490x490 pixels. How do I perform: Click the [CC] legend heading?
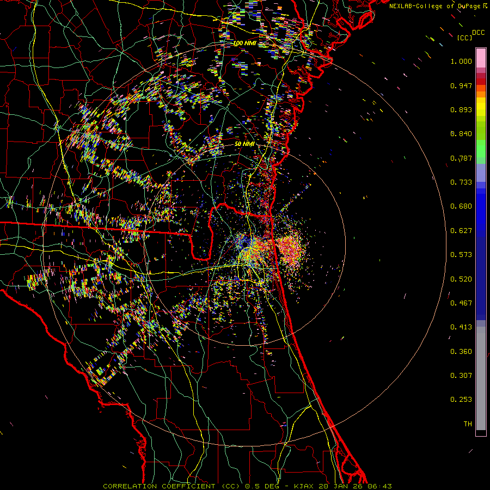pyautogui.click(x=464, y=38)
